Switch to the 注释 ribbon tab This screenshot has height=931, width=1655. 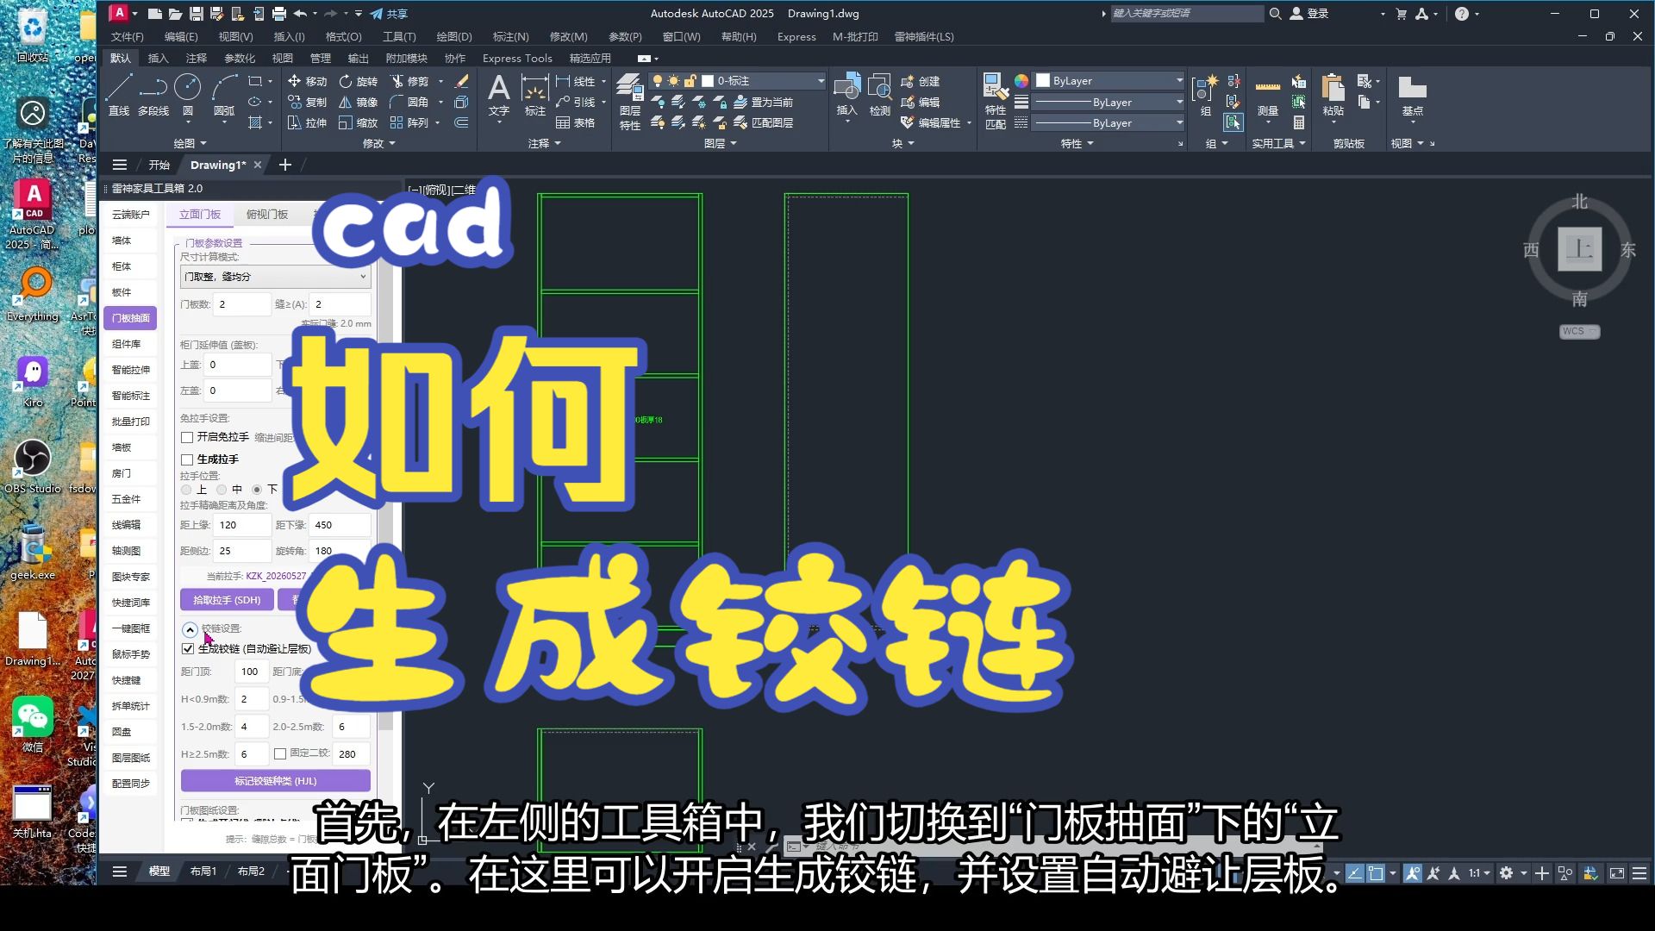(x=197, y=59)
